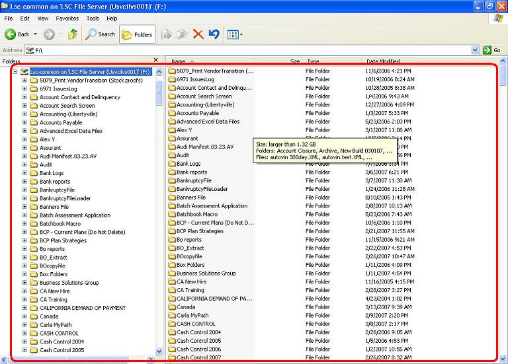Sort by Date Modified column header
508x364 pixels.
coord(382,61)
